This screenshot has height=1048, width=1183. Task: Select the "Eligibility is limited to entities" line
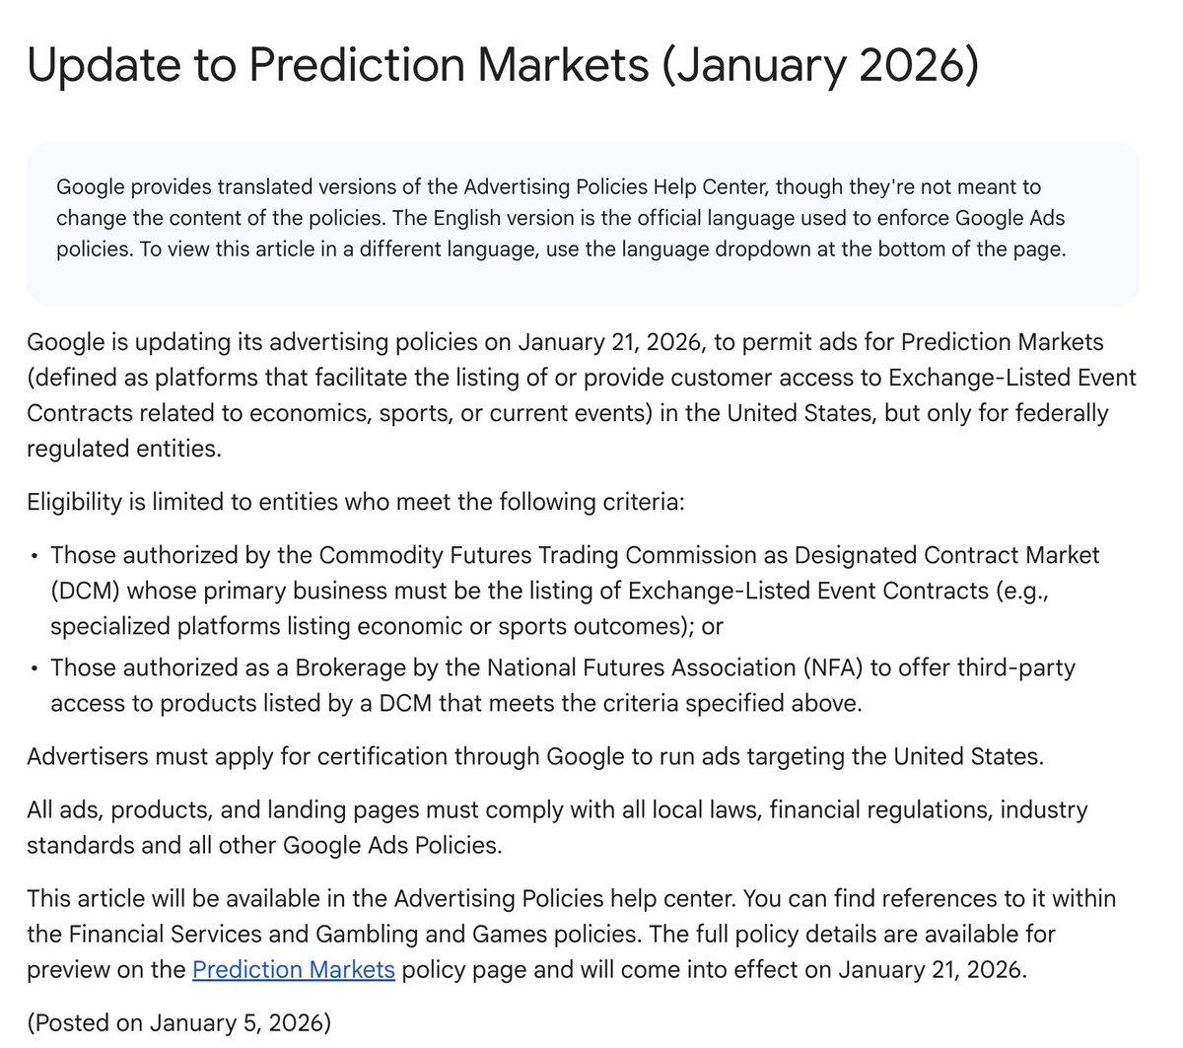tap(355, 502)
